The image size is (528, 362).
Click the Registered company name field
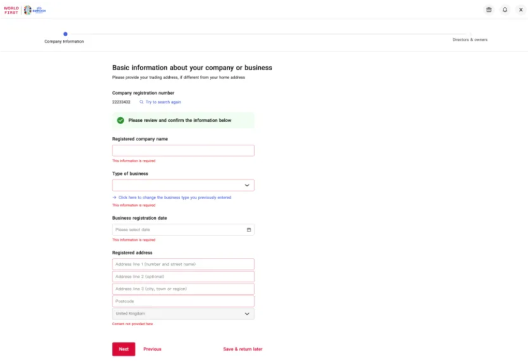coord(183,150)
